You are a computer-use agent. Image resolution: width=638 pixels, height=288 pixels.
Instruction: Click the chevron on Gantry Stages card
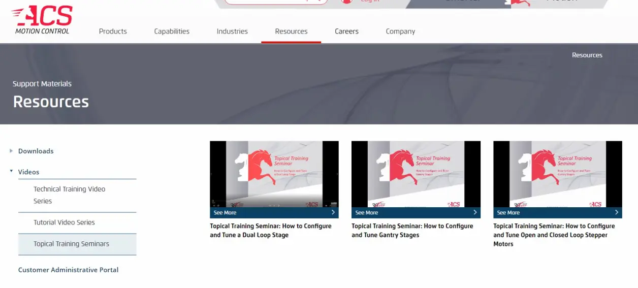475,212
